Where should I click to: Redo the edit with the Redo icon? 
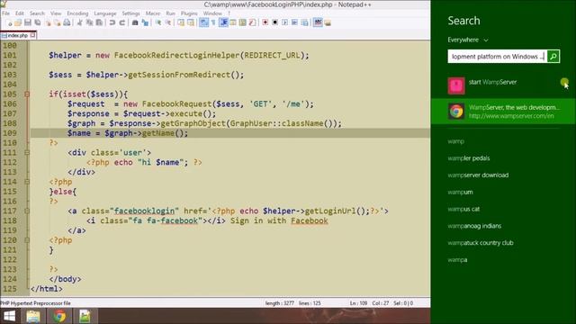(x=122, y=22)
